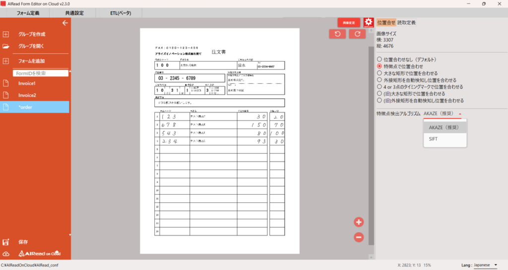Viewport: 508px width, 270px height.
Task: Click the save floppy disk icon
Action: click(6, 242)
